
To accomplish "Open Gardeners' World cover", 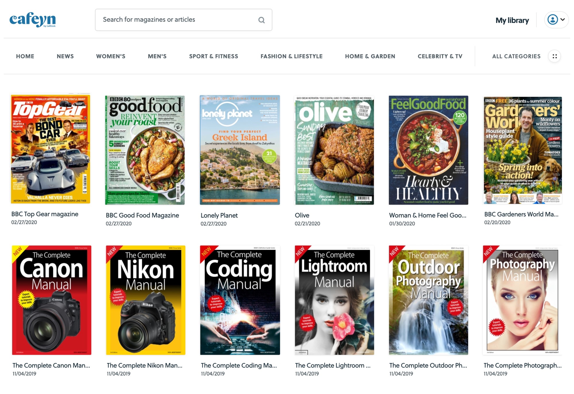I will (x=523, y=150).
